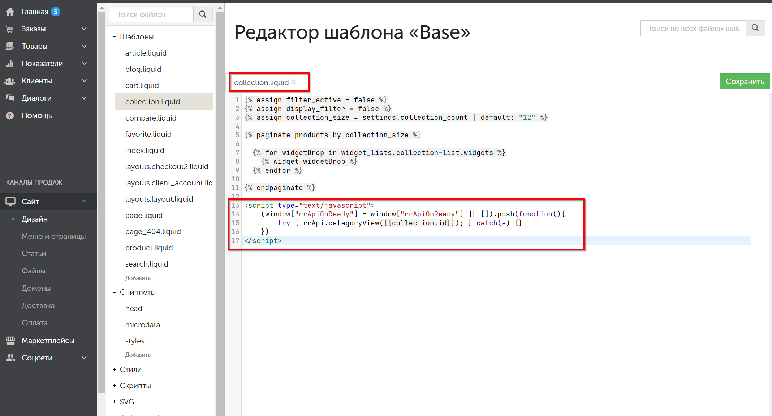The width and height of the screenshot is (772, 416).
Task: Focus the Поиск файлов input field
Action: [x=151, y=14]
